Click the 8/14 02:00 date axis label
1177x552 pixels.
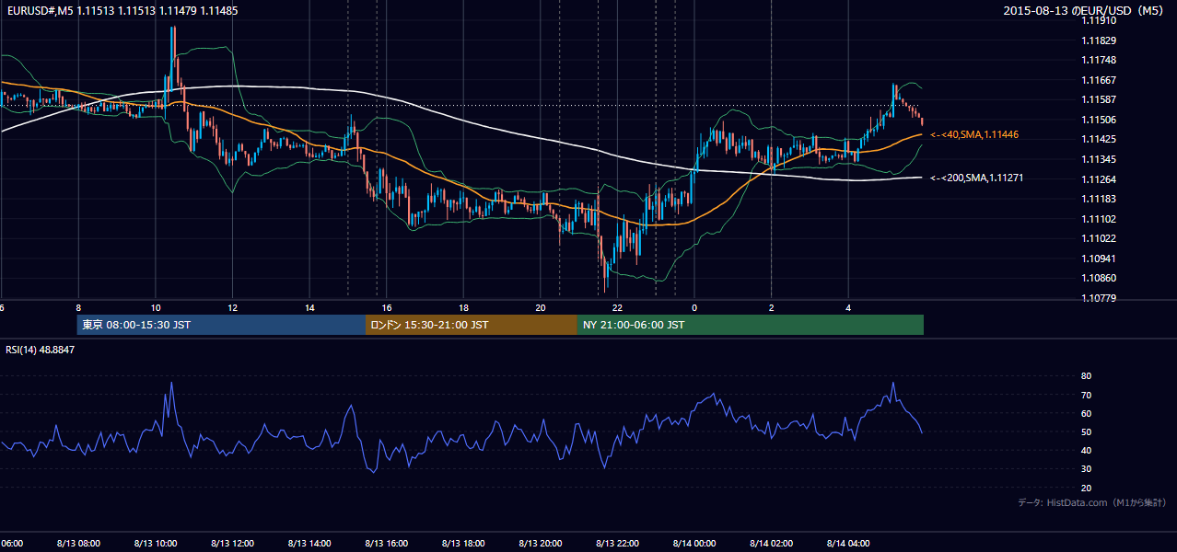pos(772,543)
